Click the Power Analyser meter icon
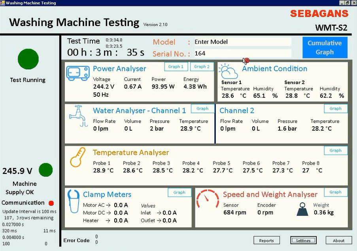The width and height of the screenshot is (357, 251). [x=78, y=73]
